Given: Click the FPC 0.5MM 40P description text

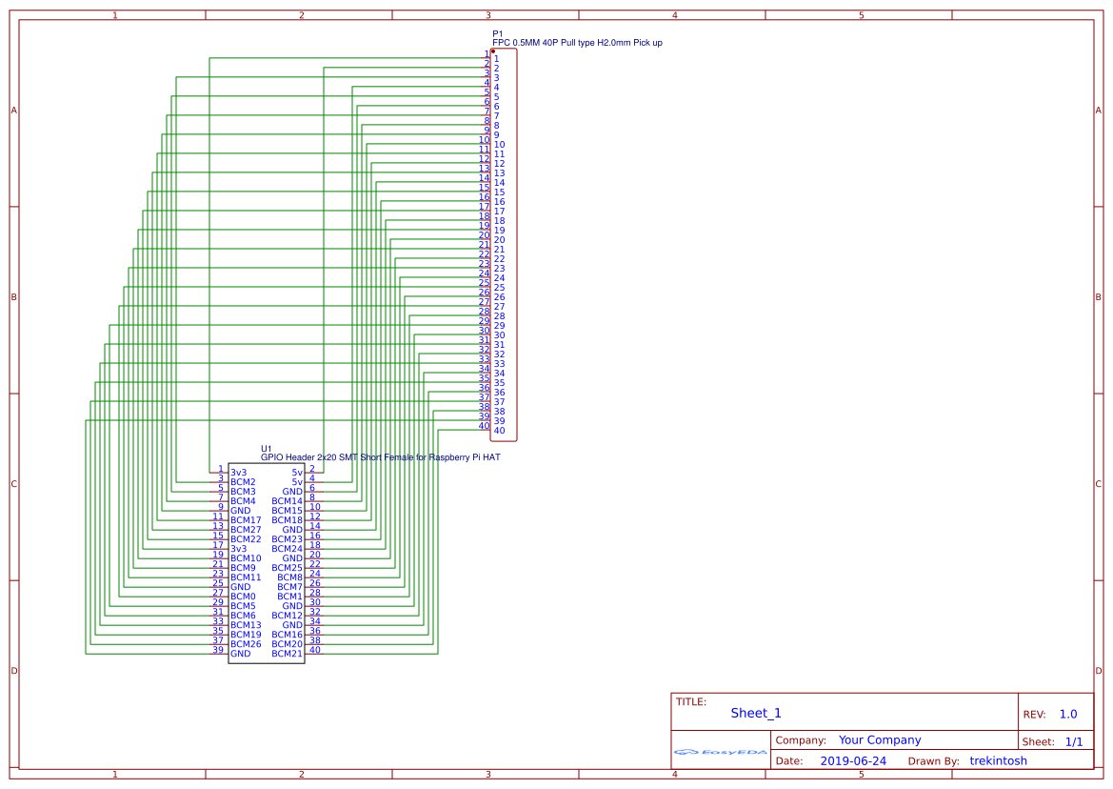Looking at the screenshot, I should (576, 43).
